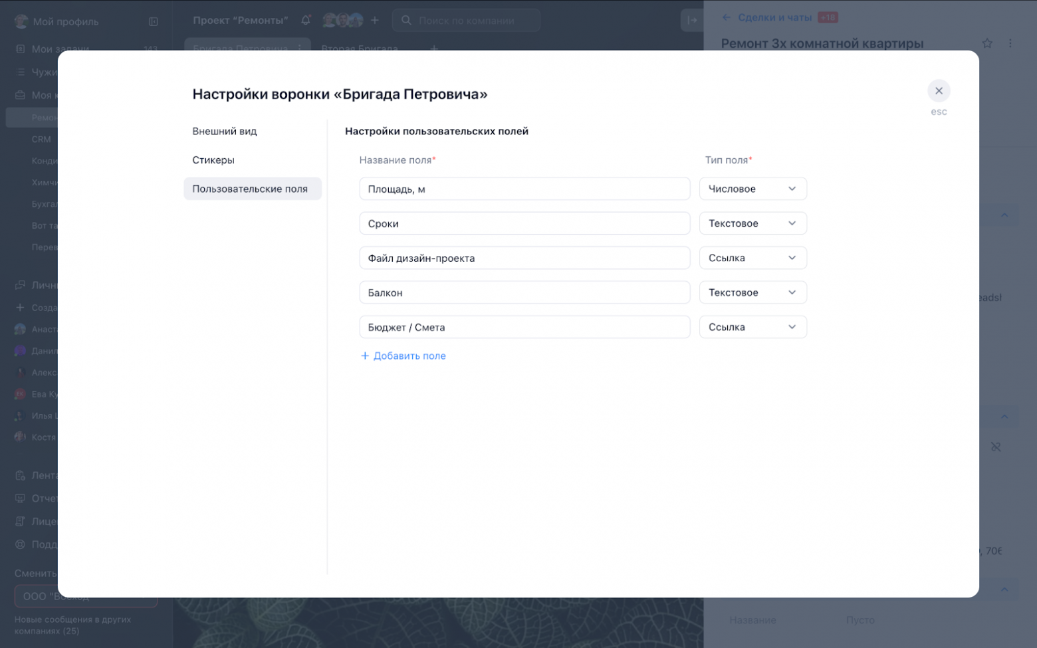Select the Мои задачи sidebar icon

point(19,49)
